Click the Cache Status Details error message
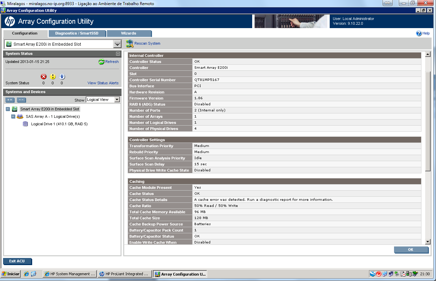 [263, 200]
